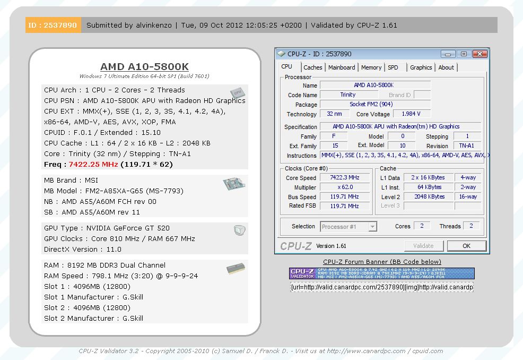The image size is (523, 360).
Task: Close the CPU-Z window
Action: click(480, 54)
